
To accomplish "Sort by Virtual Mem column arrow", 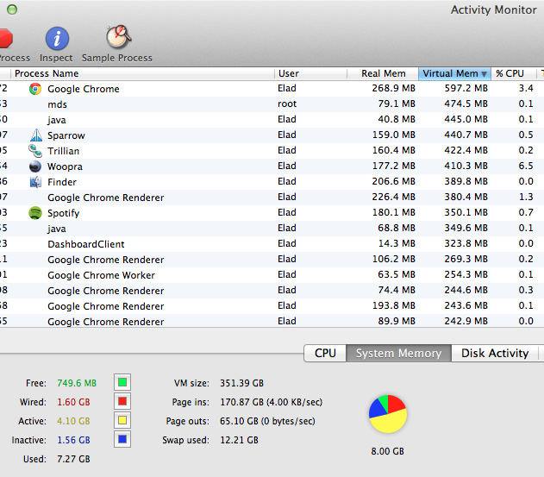I will click(484, 73).
